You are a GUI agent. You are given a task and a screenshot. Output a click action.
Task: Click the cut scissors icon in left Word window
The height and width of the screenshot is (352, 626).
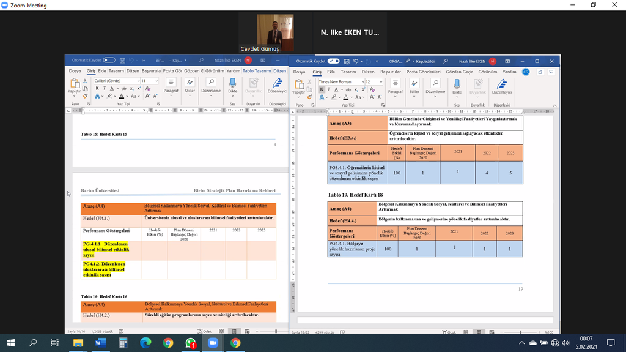click(x=85, y=81)
